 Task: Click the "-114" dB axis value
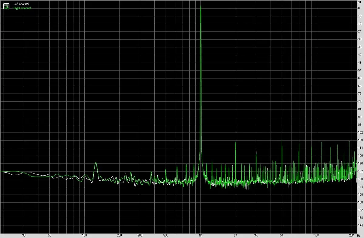(x=360, y=148)
